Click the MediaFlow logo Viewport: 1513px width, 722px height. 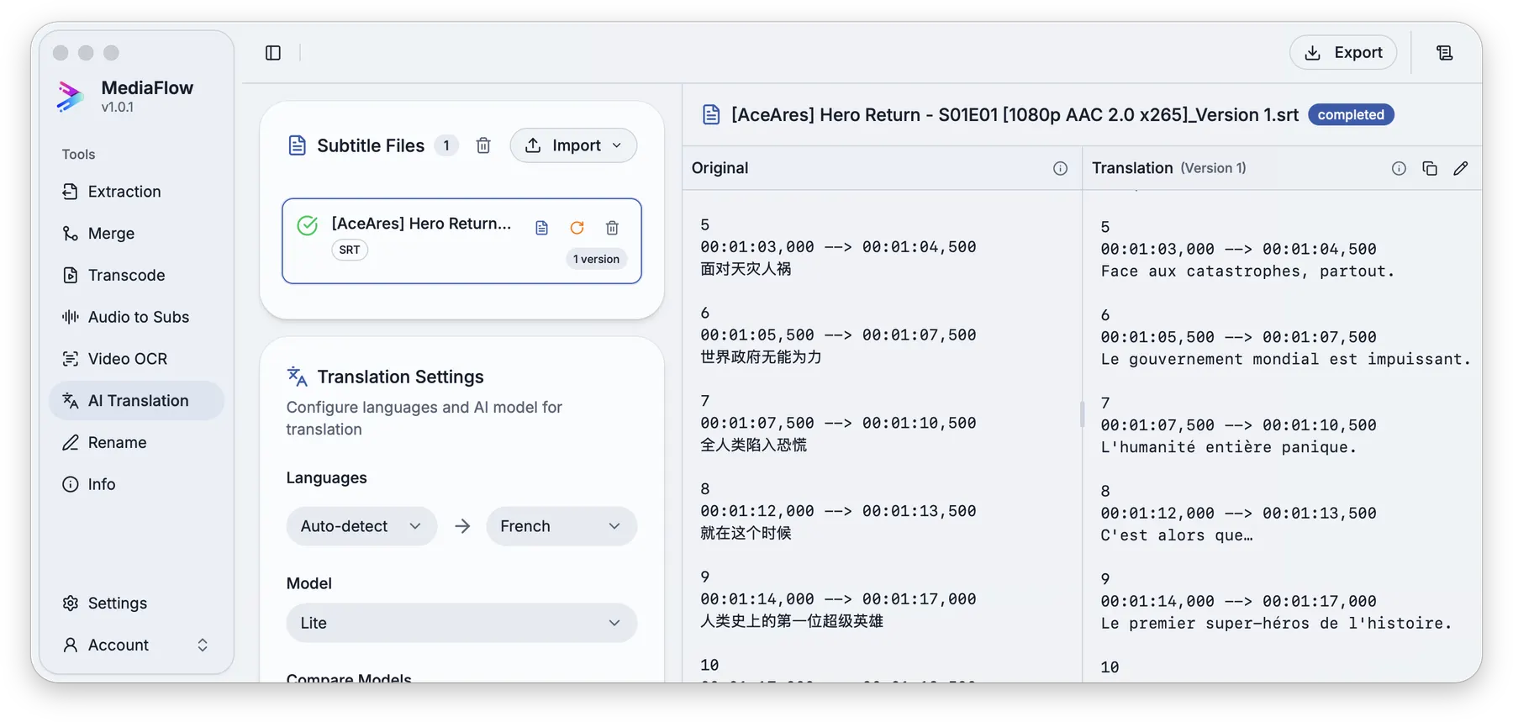click(x=71, y=96)
